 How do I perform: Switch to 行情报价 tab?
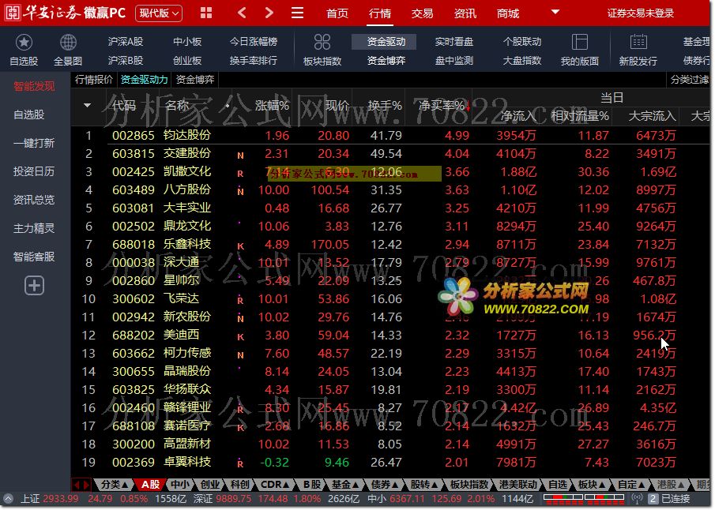click(94, 80)
